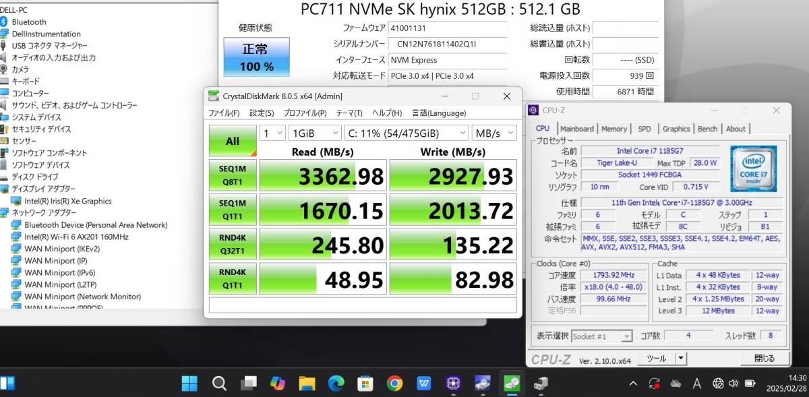
Task: Open the drive dropdown showing C: 11%
Action: click(407, 133)
